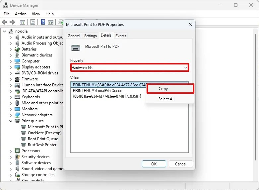The height and width of the screenshot is (190, 259).
Task: Click the OneNote (Desktop) printer icon
Action: click(24, 133)
